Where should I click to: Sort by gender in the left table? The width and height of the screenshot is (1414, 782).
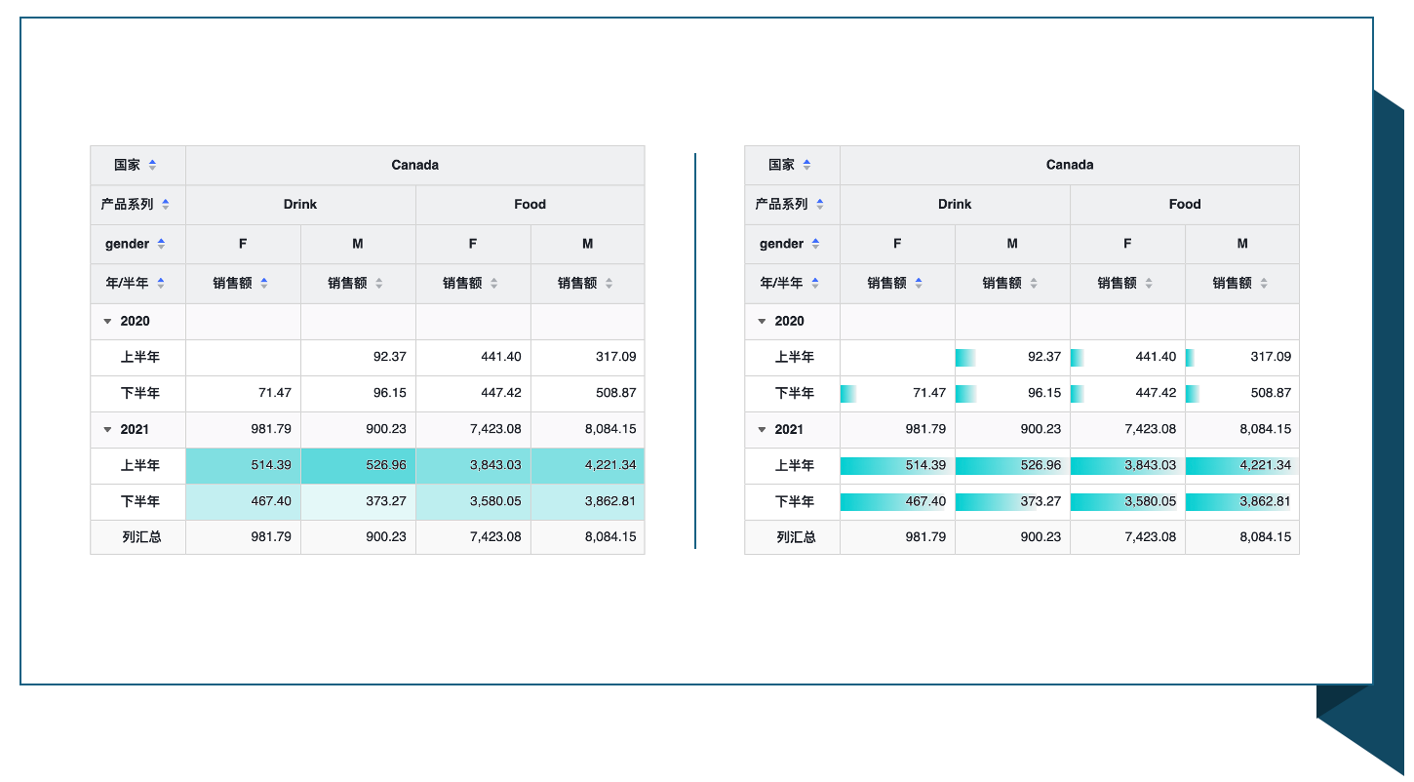(162, 244)
